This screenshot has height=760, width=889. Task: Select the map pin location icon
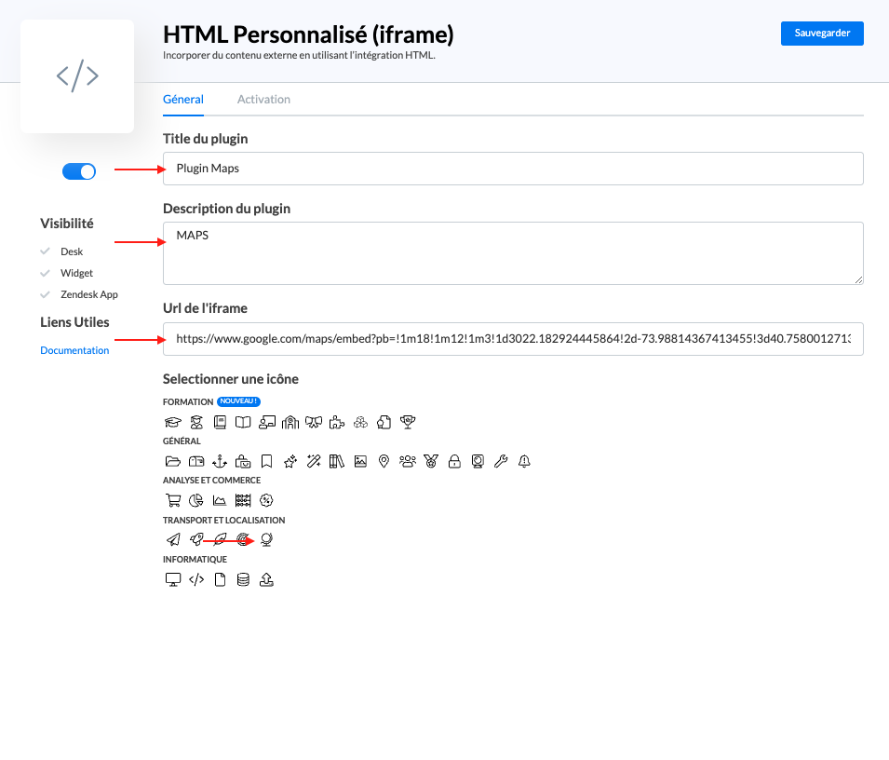tap(384, 461)
